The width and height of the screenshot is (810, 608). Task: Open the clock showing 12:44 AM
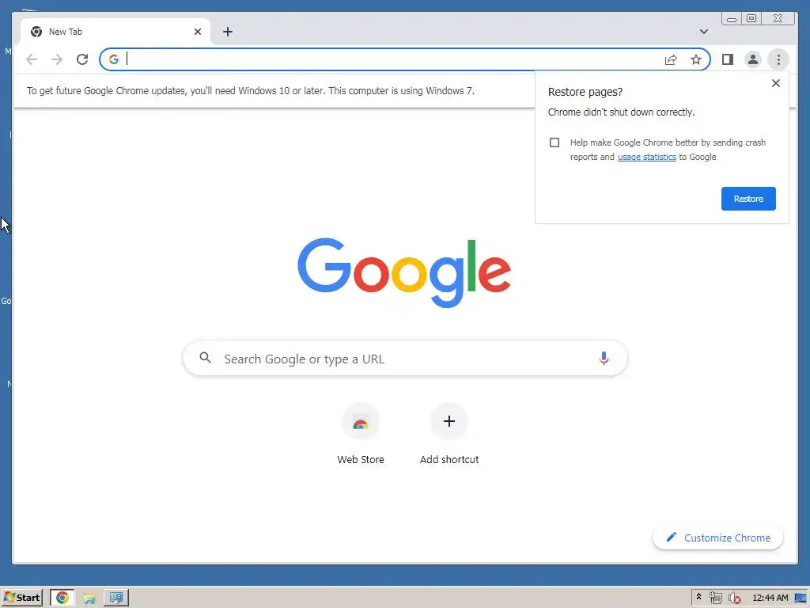770,598
